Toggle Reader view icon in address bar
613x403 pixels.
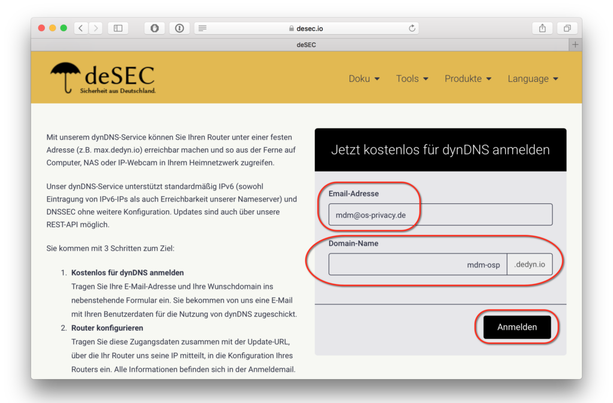tap(202, 28)
